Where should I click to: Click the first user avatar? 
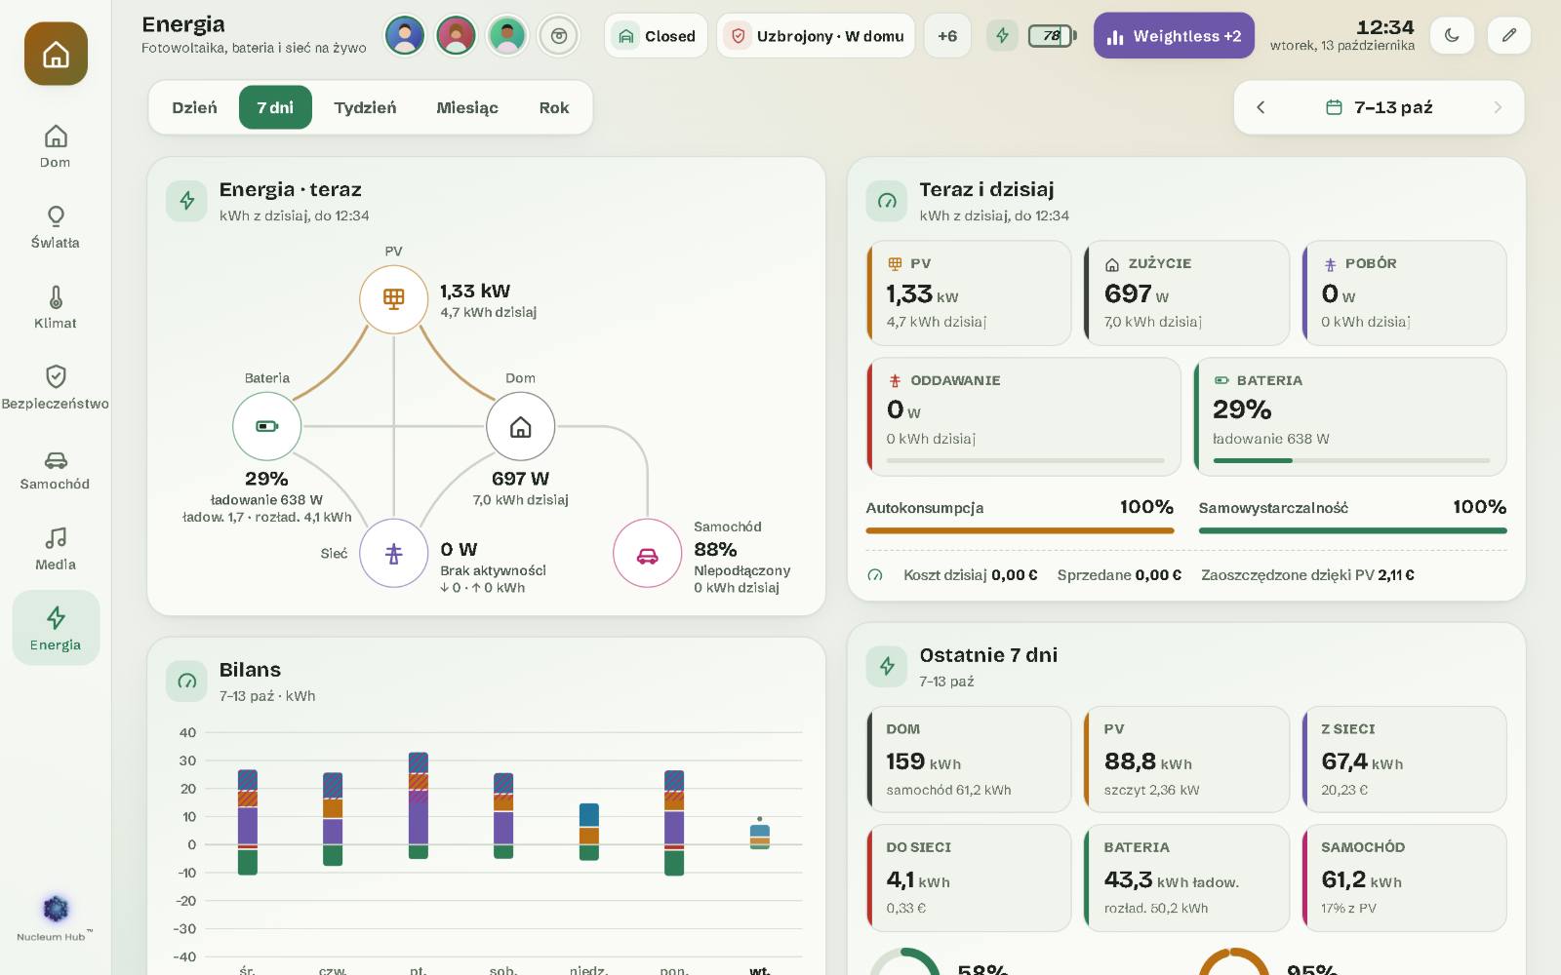[405, 36]
